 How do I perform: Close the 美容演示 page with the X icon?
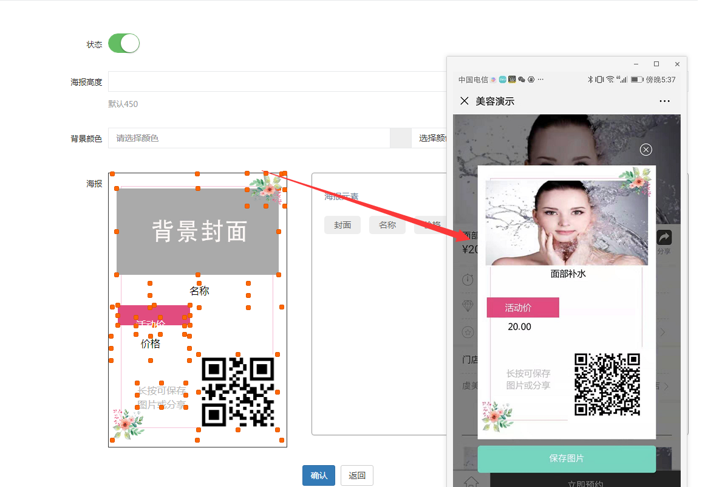click(465, 101)
